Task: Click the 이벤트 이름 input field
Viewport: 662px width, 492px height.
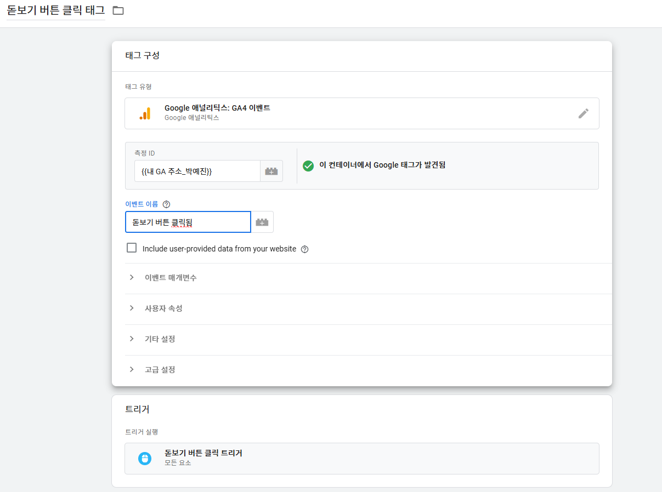Action: [188, 222]
